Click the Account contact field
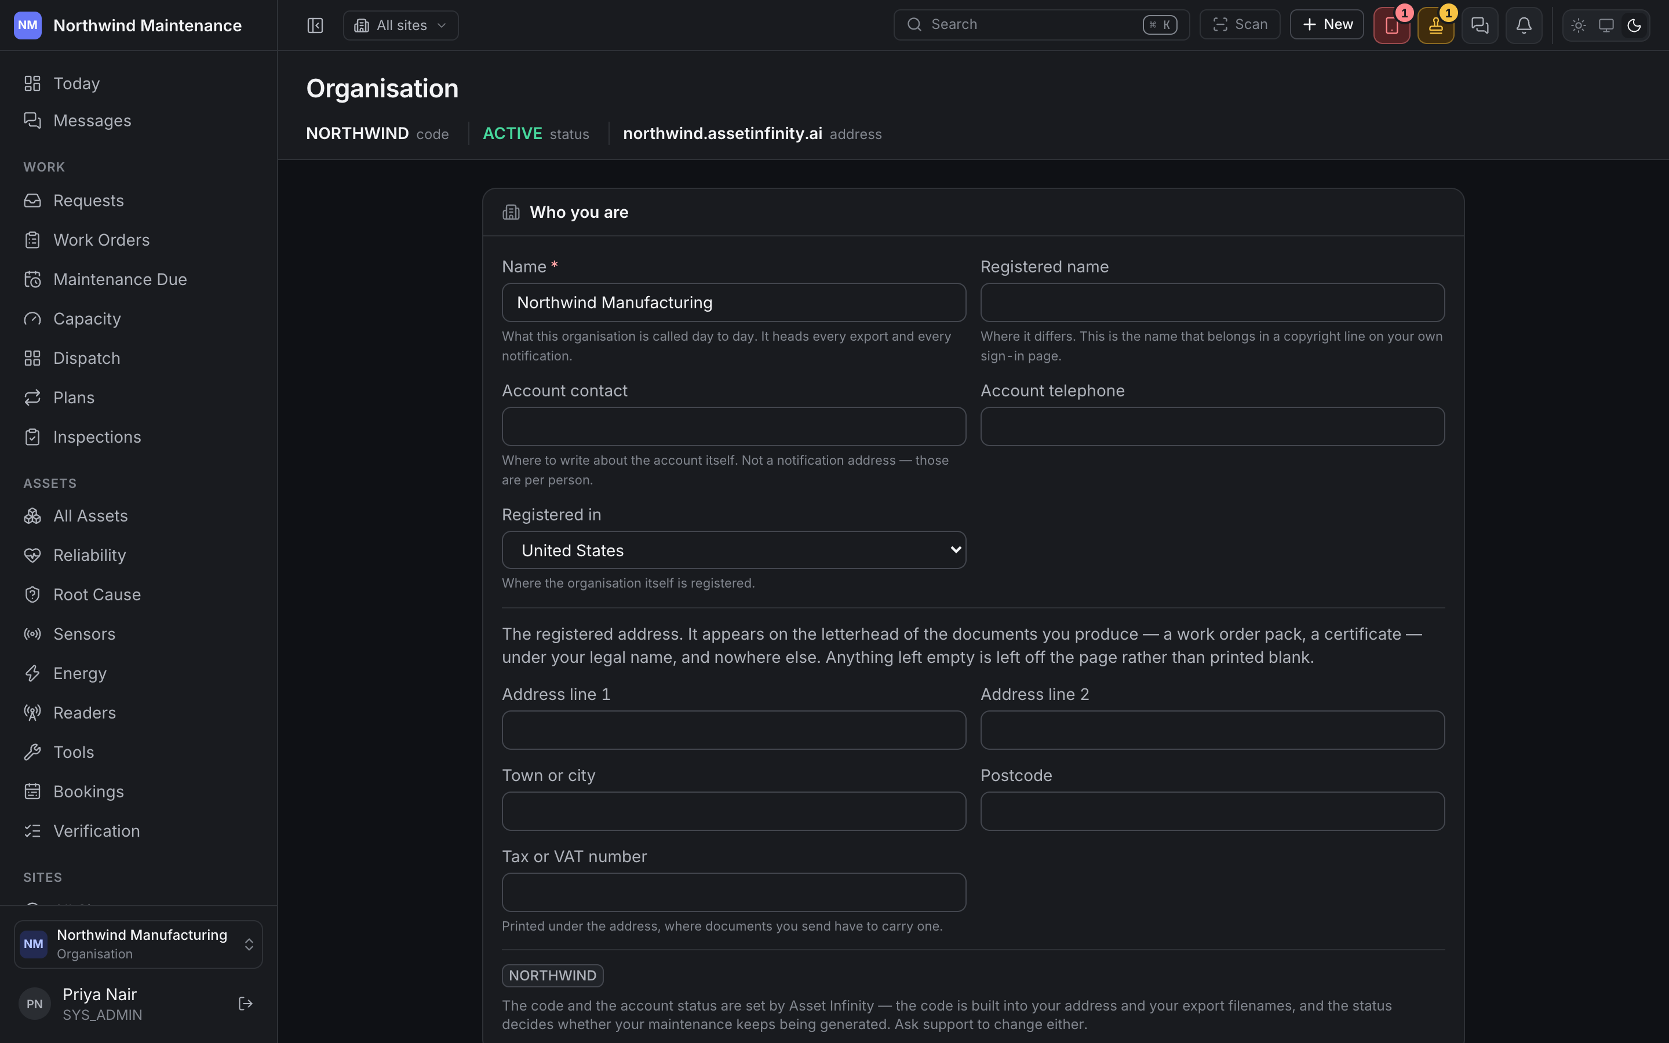1669x1043 pixels. tap(734, 426)
